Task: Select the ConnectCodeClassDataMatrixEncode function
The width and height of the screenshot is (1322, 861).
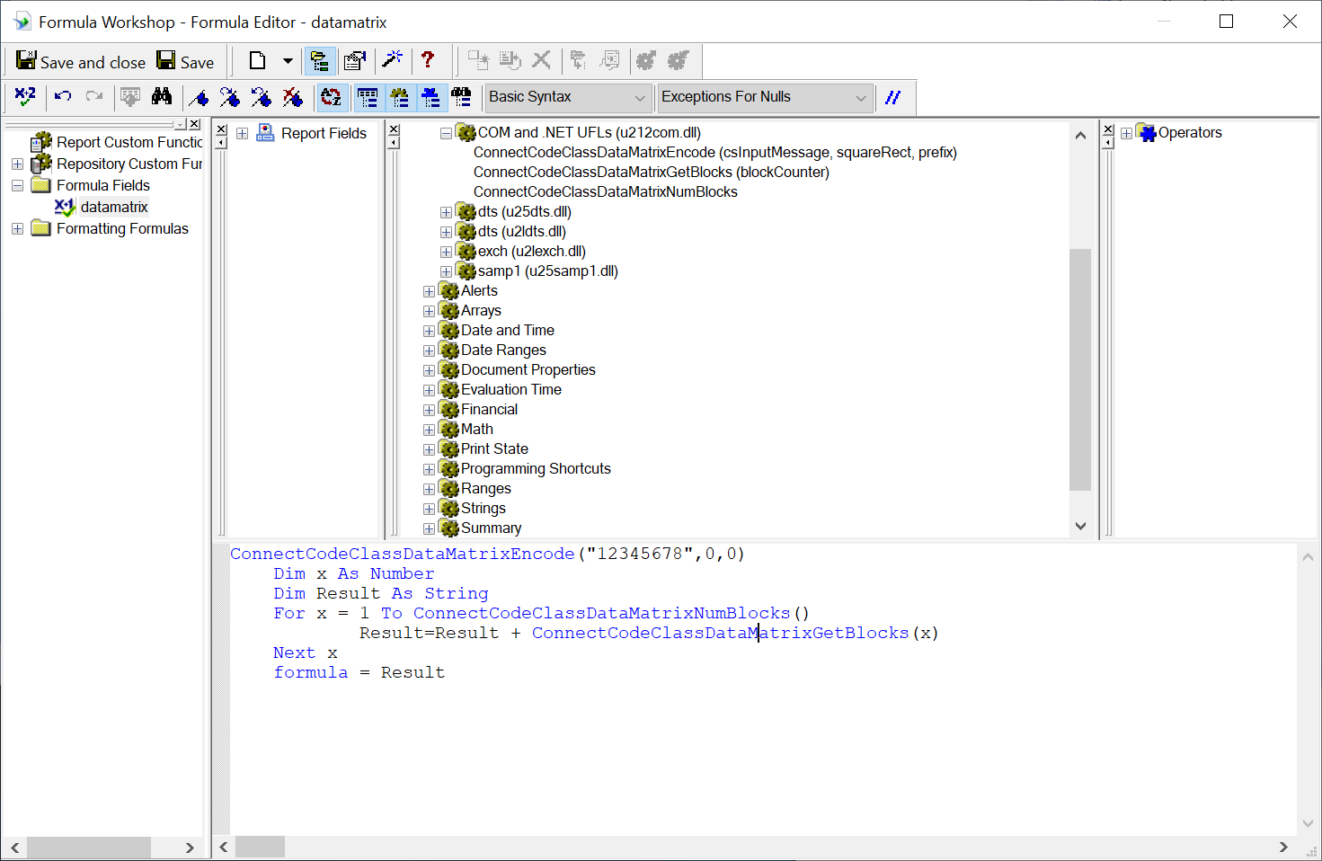Action: 715,152
